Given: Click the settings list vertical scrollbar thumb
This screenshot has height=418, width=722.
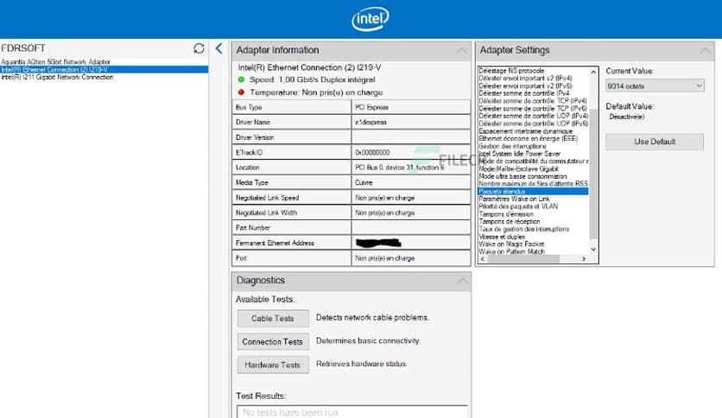Looking at the screenshot, I should pyautogui.click(x=593, y=174).
